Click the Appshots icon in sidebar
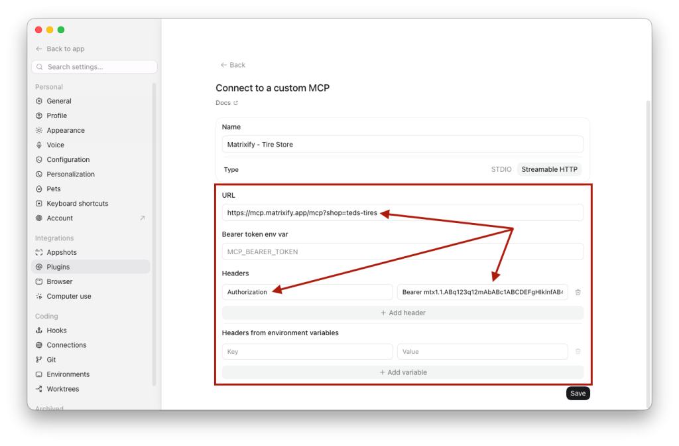This screenshot has height=446, width=679. pyautogui.click(x=39, y=252)
